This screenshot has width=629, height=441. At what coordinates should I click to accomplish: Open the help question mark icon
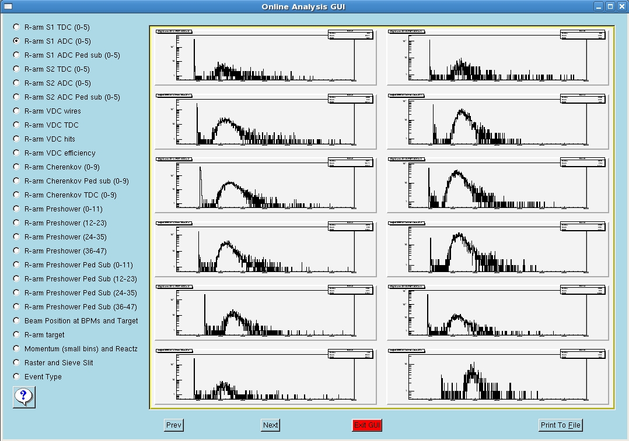point(24,397)
